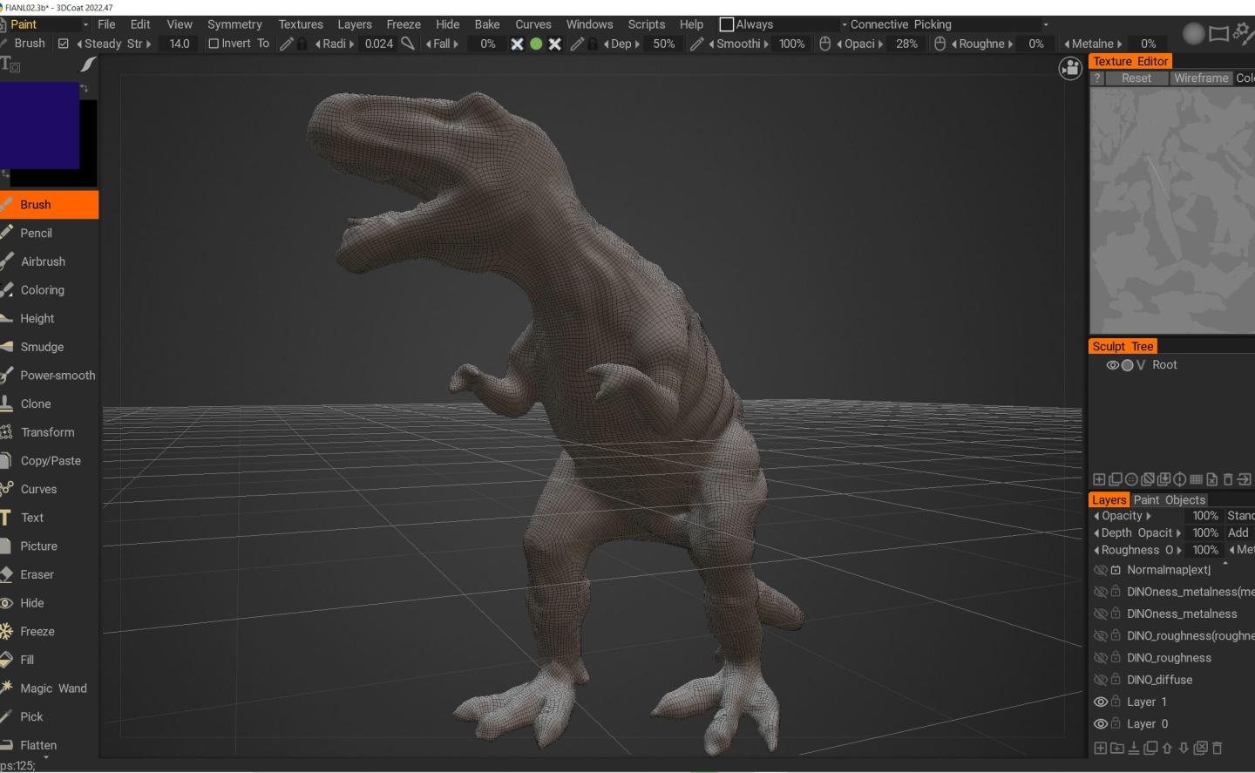Select the Text tool
The width and height of the screenshot is (1255, 773).
click(x=49, y=518)
